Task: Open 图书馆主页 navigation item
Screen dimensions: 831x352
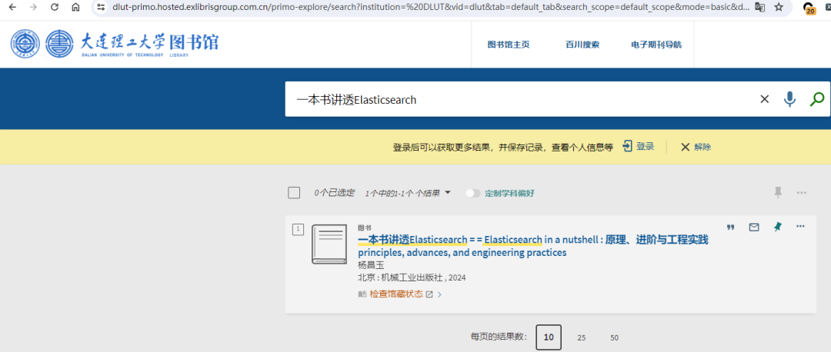Action: point(509,45)
